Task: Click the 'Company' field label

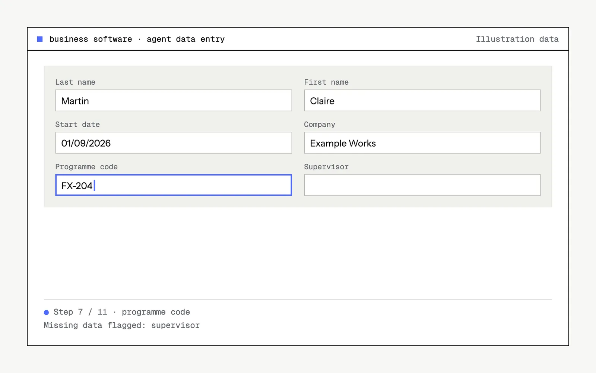Action: (x=320, y=125)
